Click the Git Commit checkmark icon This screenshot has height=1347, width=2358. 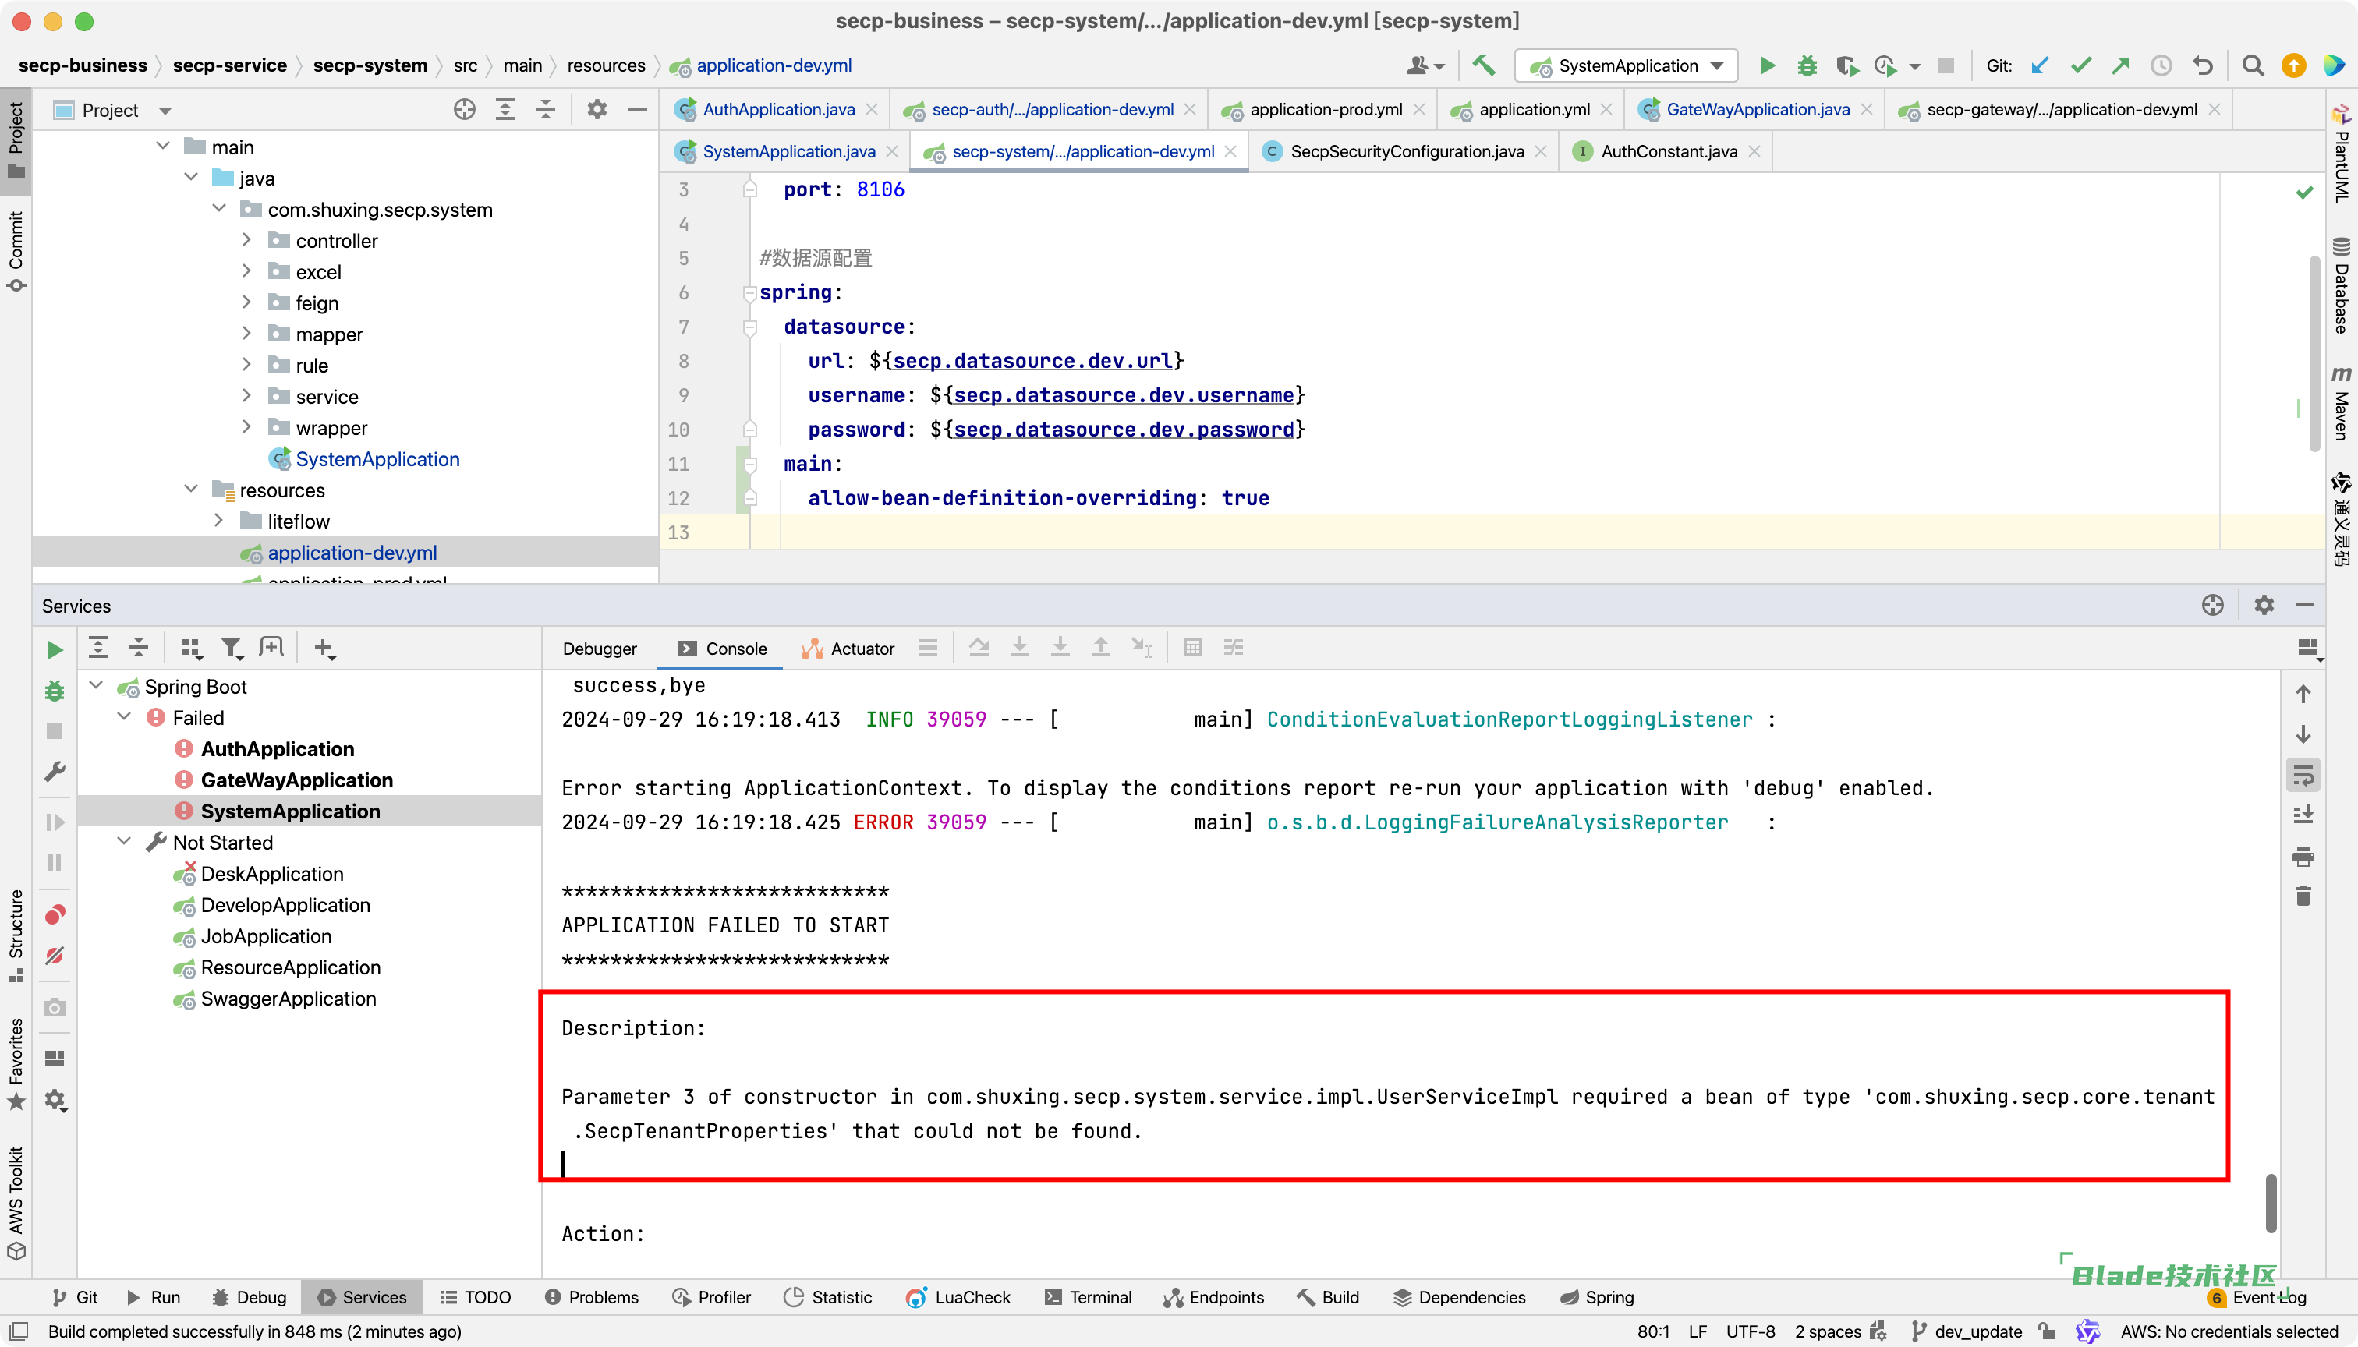coord(2081,65)
